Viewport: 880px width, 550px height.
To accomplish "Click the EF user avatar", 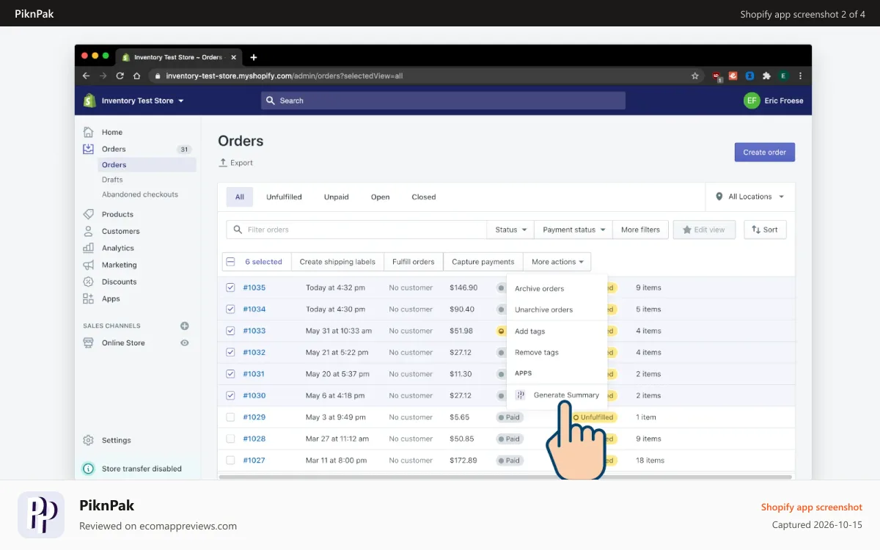I will 752,100.
